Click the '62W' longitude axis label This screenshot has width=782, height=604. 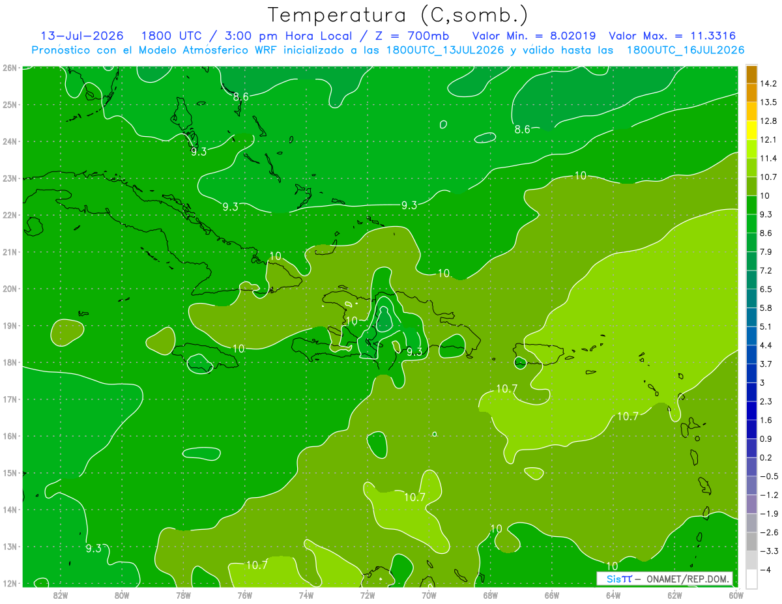pyautogui.click(x=674, y=595)
